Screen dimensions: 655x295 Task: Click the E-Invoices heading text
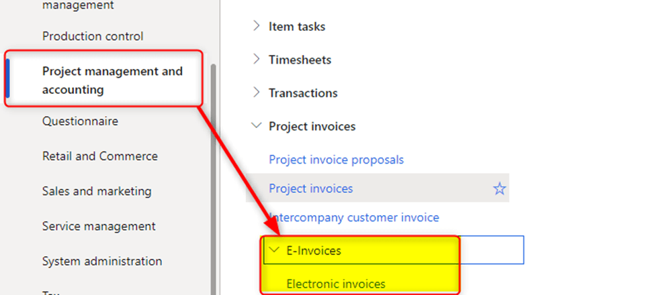point(314,251)
